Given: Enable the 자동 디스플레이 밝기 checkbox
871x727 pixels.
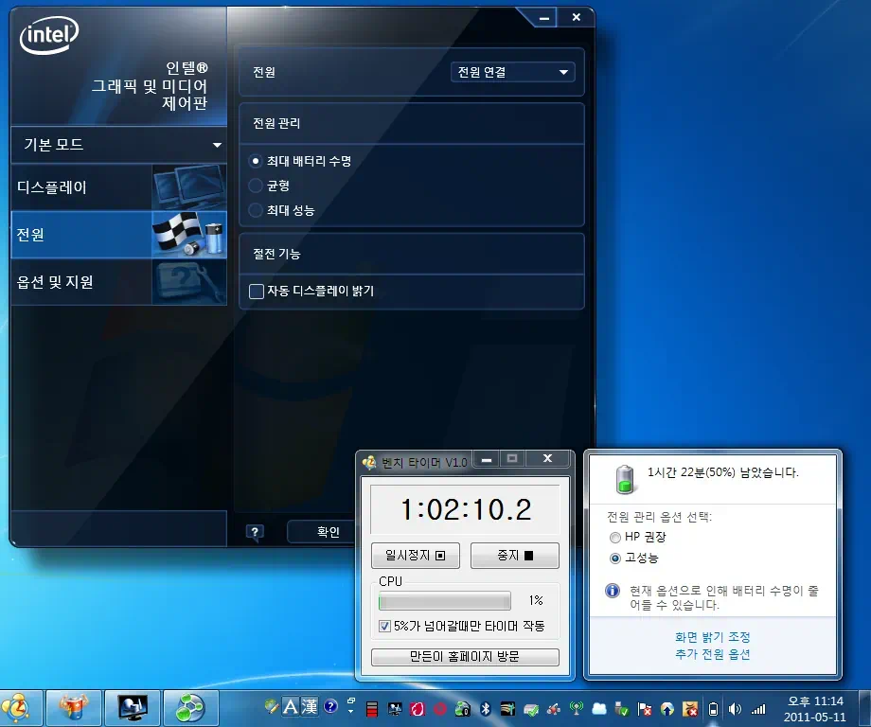Looking at the screenshot, I should [x=255, y=291].
